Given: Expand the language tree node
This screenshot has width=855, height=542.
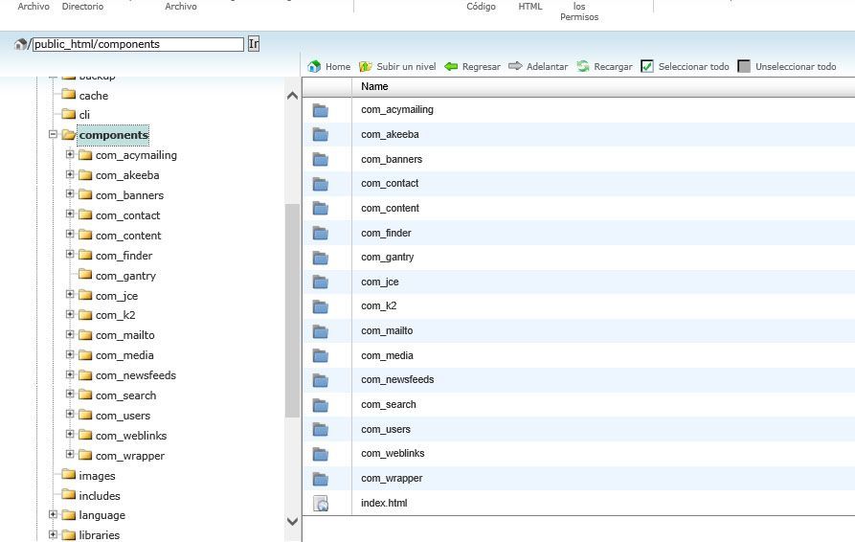Looking at the screenshot, I should [x=53, y=514].
